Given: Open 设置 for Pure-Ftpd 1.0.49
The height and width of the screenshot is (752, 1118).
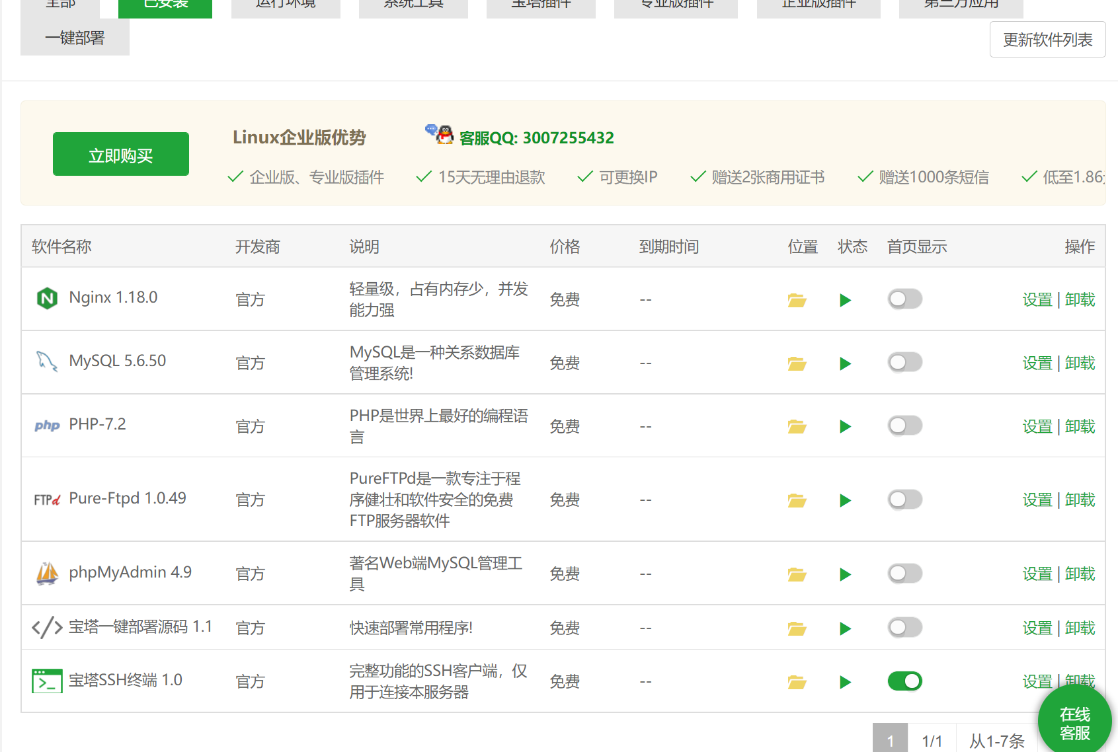Looking at the screenshot, I should 1037,500.
